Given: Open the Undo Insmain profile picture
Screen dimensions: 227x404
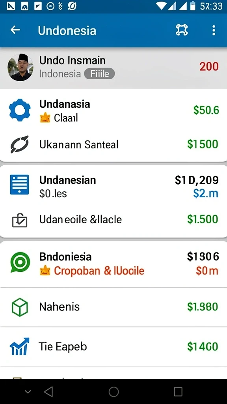Looking at the screenshot, I should click(x=20, y=67).
